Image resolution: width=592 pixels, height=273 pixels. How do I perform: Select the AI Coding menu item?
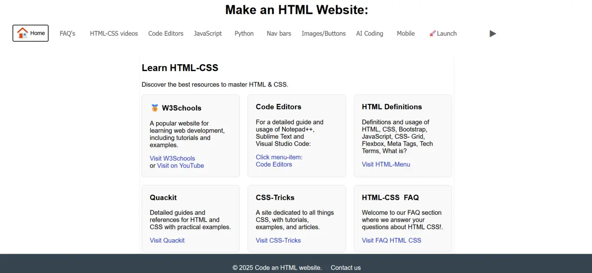(x=369, y=33)
